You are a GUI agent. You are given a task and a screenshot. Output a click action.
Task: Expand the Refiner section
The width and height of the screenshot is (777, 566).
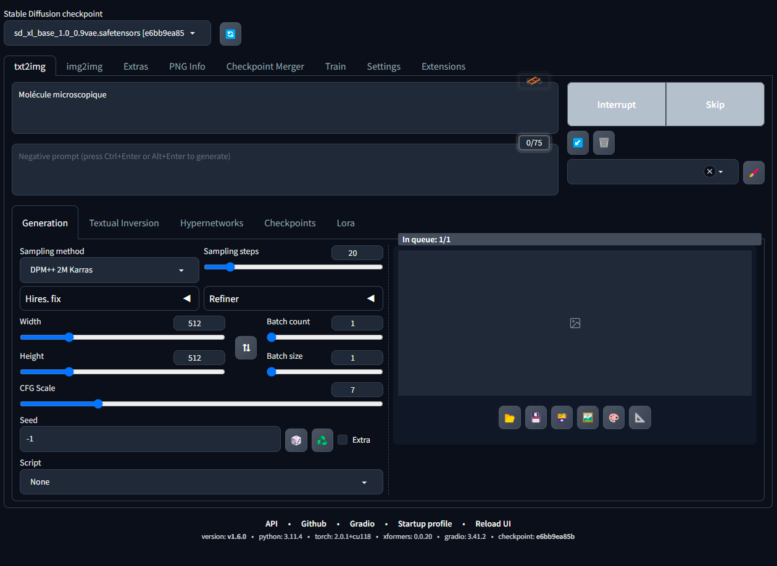click(x=293, y=298)
